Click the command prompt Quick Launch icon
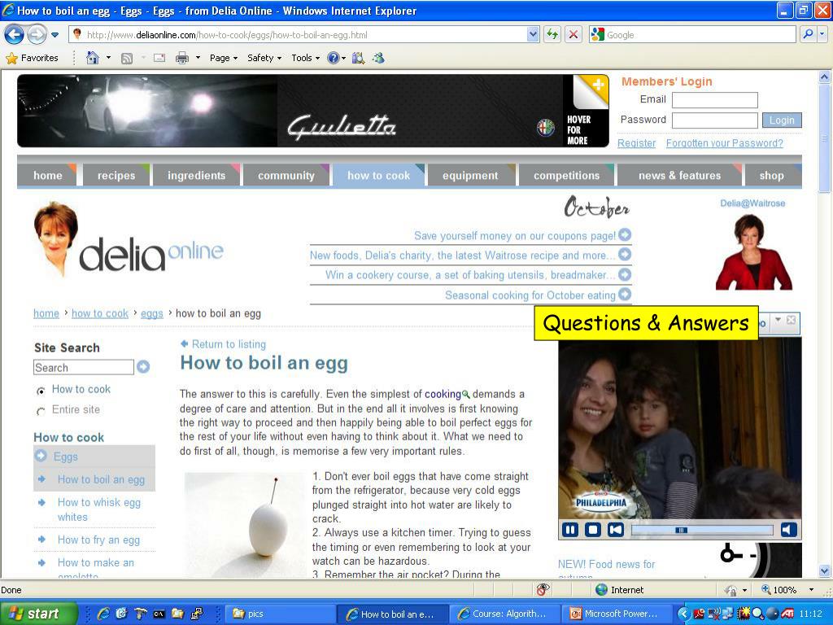Viewport: 833px width, 625px height. tap(159, 614)
